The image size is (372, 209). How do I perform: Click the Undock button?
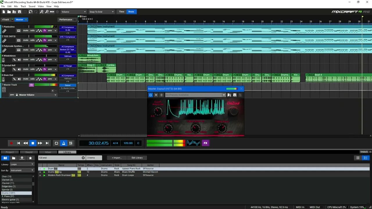pos(364,152)
